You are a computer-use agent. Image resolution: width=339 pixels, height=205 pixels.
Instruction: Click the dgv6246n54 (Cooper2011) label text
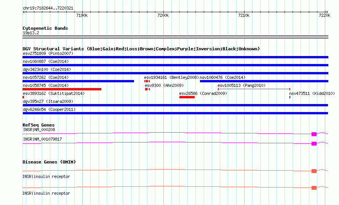49,109
